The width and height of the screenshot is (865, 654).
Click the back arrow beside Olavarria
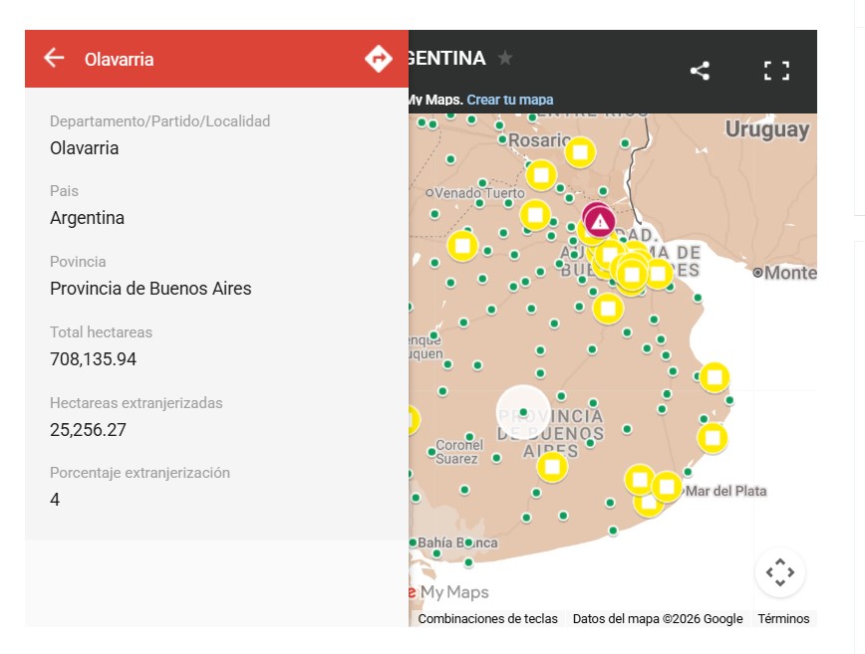point(54,58)
